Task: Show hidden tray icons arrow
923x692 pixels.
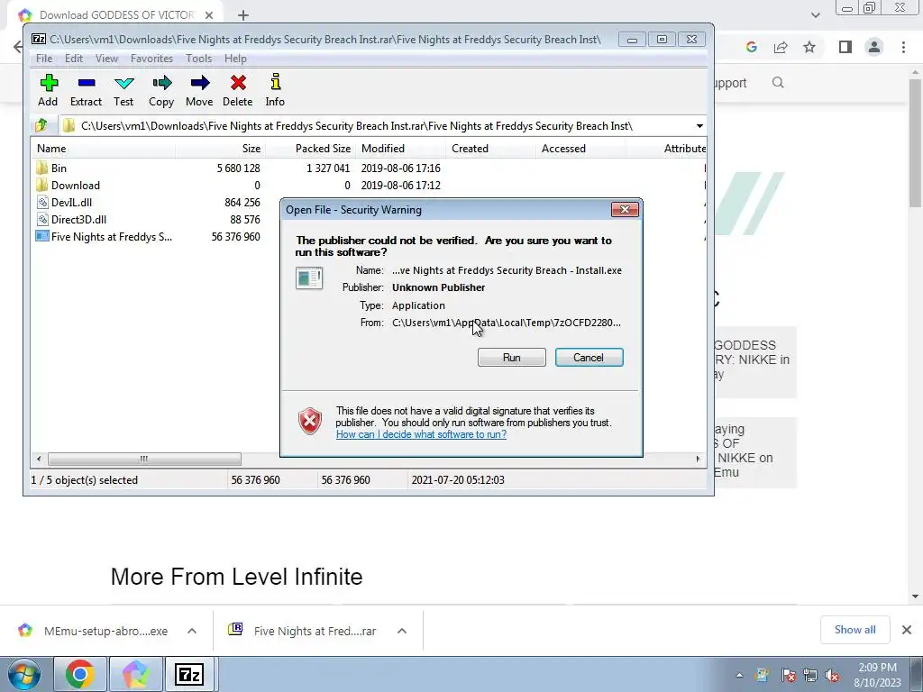Action: coord(739,676)
